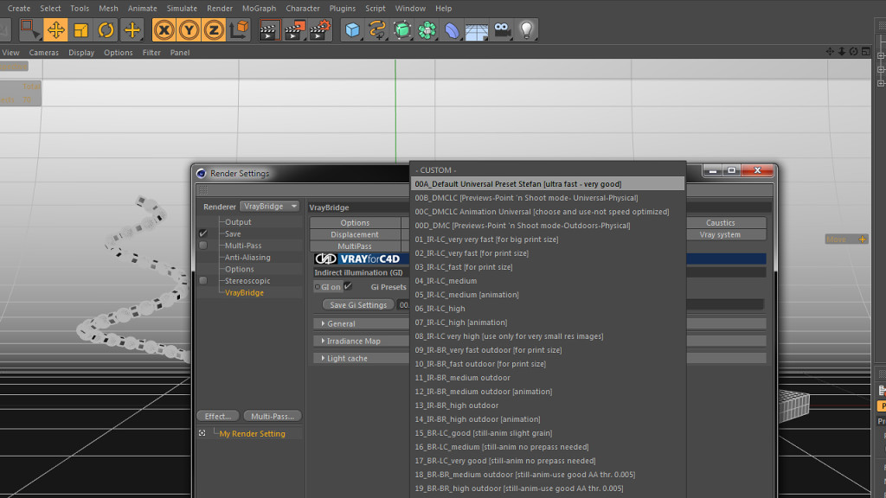Toggle viewport layout maximize icon
Viewport: 886px width, 498px height.
(x=865, y=51)
